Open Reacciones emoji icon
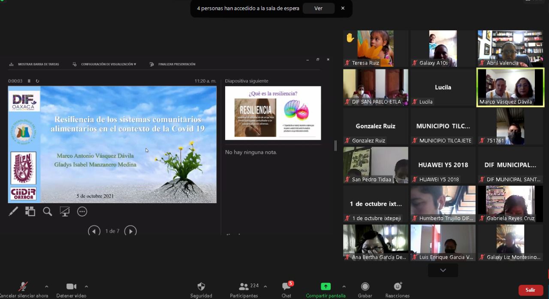This screenshot has width=549, height=299. [x=398, y=287]
